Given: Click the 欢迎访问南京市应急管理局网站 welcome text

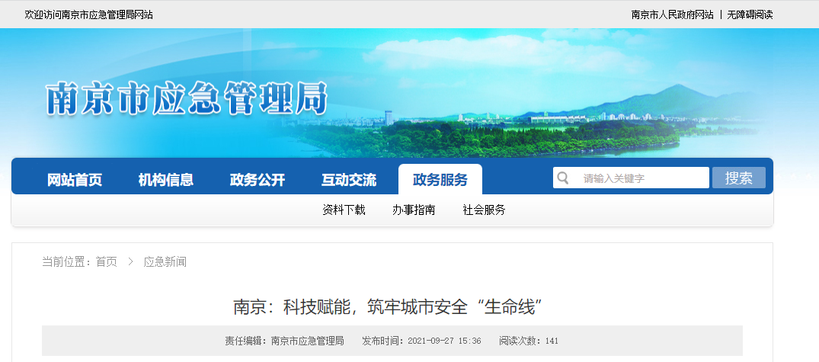Looking at the screenshot, I should (x=89, y=14).
